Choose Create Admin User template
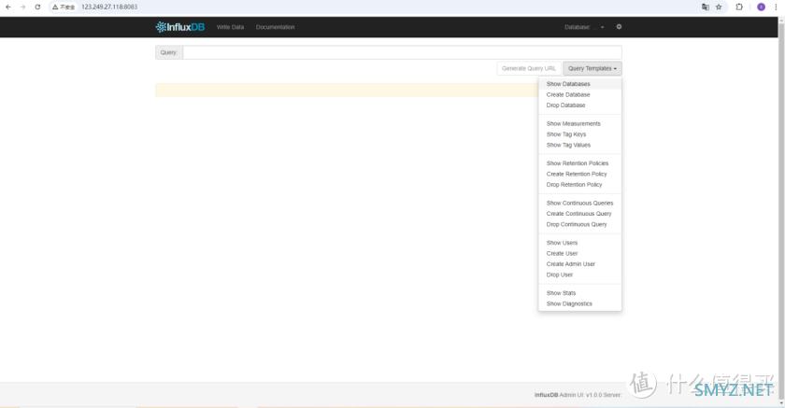This screenshot has height=408, width=785. tap(570, 264)
